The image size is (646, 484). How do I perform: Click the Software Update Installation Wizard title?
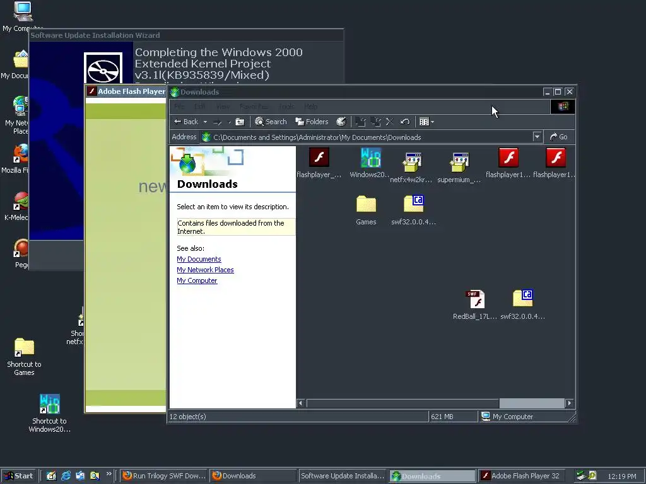(95, 35)
